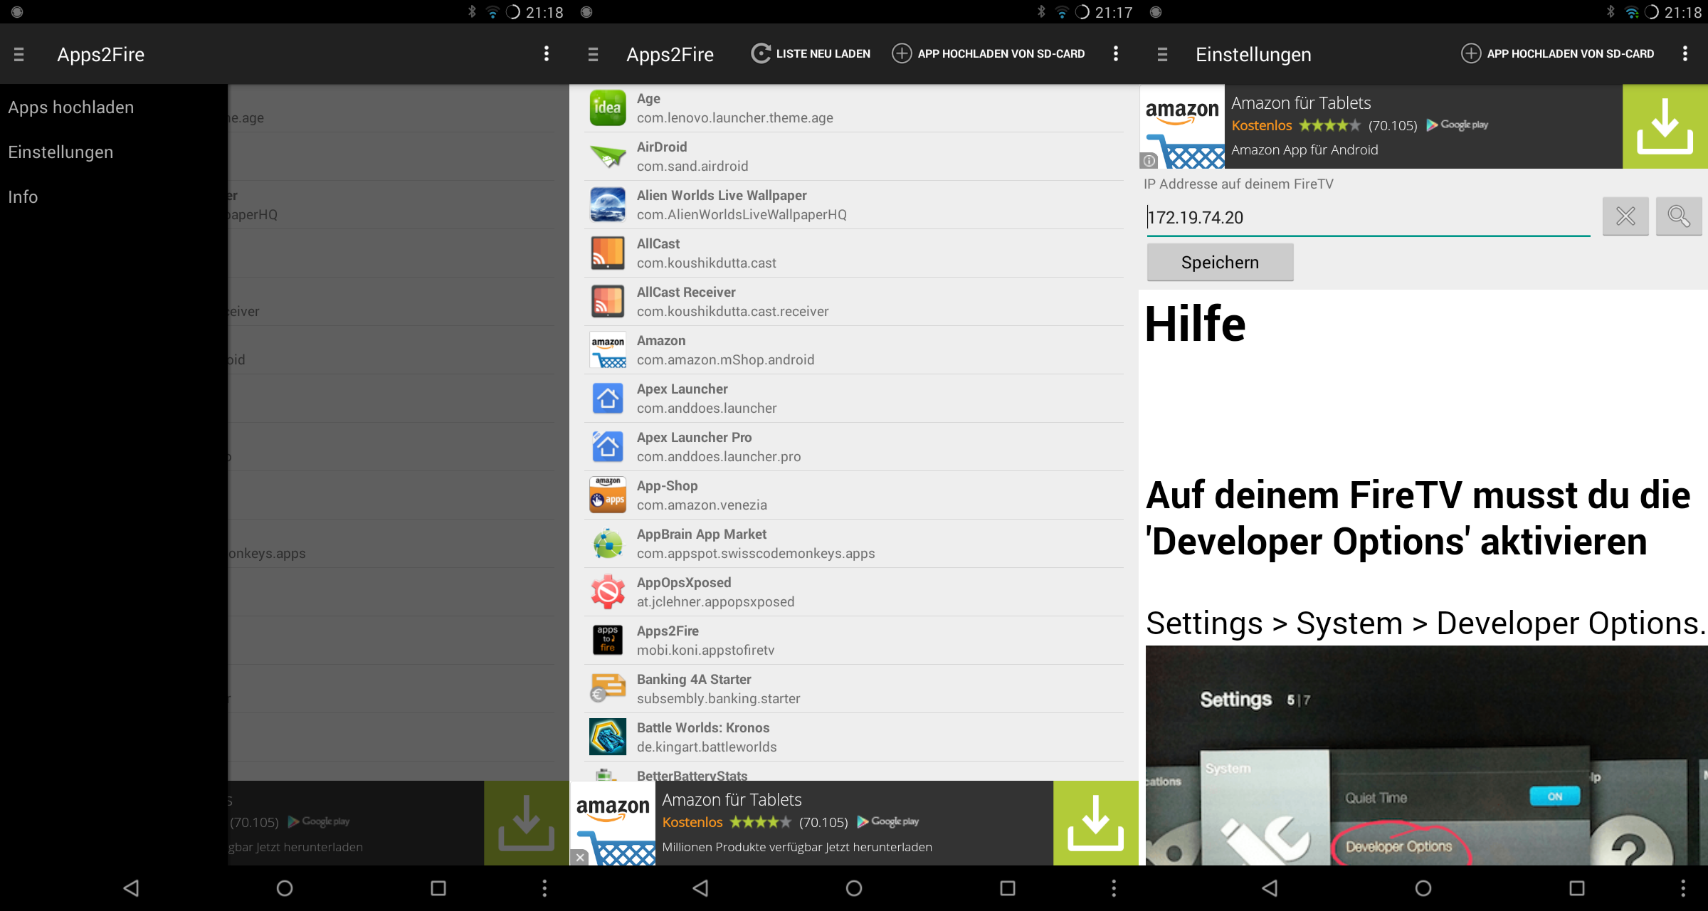1708x911 pixels.
Task: Click package name at.jclehner.appopsxposed
Action: point(715,602)
